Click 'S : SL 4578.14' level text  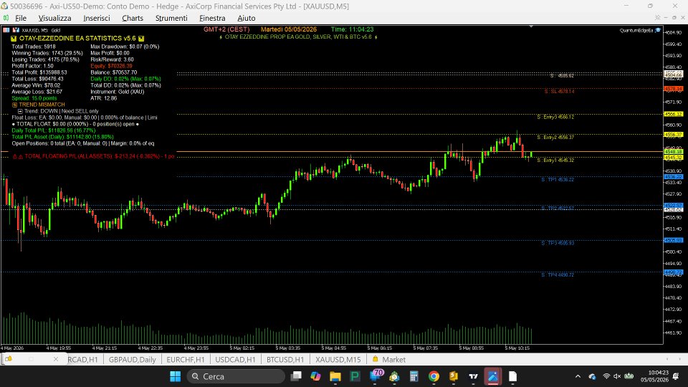(560, 91)
